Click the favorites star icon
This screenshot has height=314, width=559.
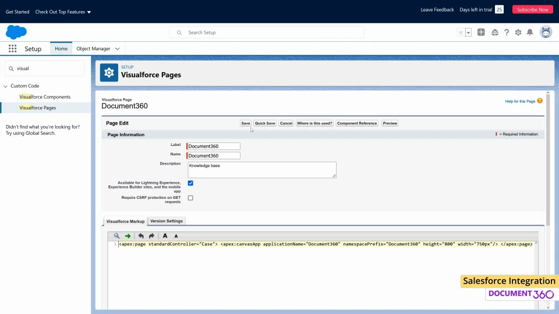[461, 33]
